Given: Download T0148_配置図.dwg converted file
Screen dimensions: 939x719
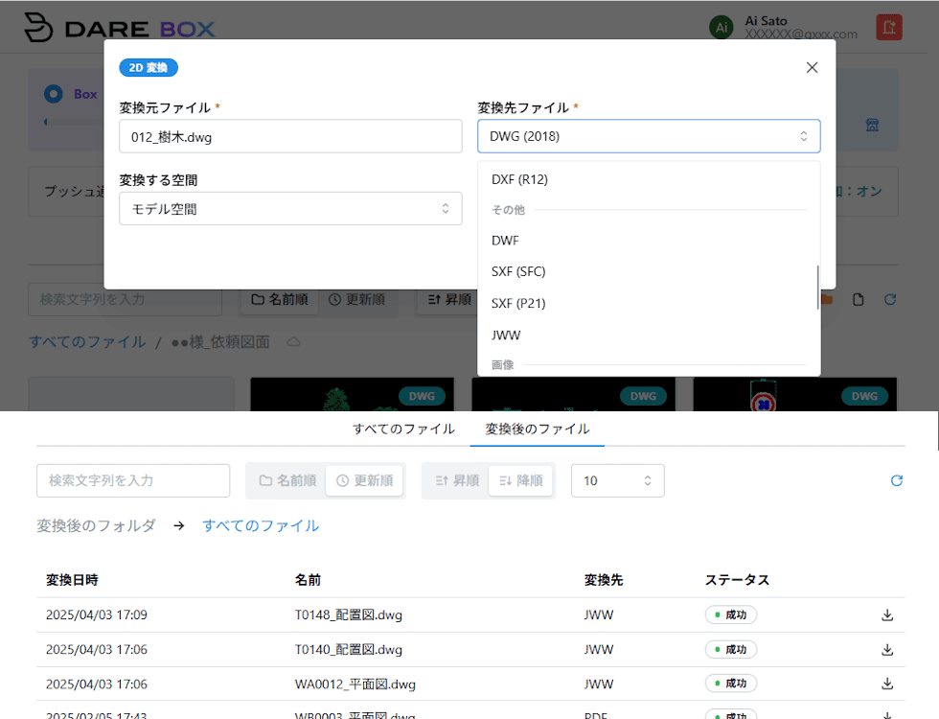Looking at the screenshot, I should coord(887,615).
